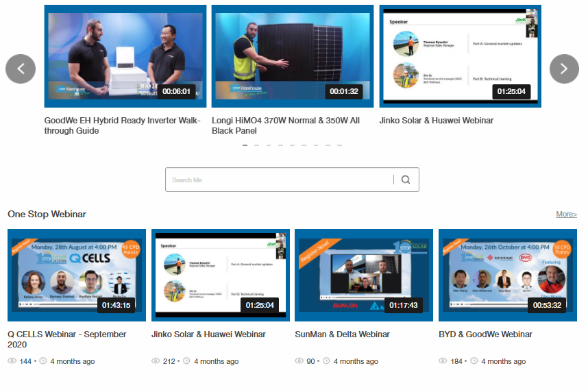Click the 00:06:01 duration badge

[x=176, y=91]
